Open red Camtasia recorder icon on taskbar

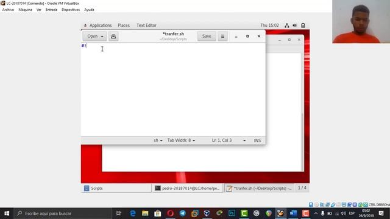305,214
